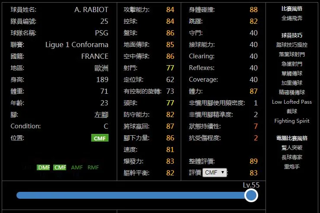Click the region value 歐洲
320x213 pixels.
click(102, 68)
